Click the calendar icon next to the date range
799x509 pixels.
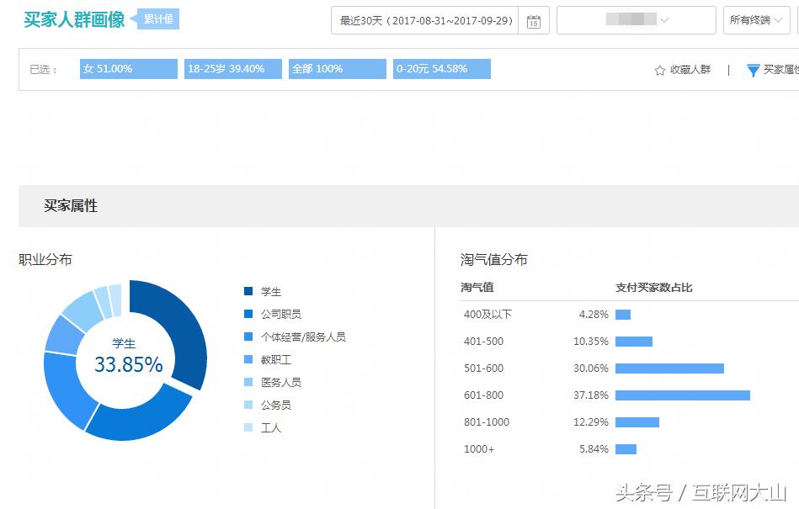(x=534, y=20)
